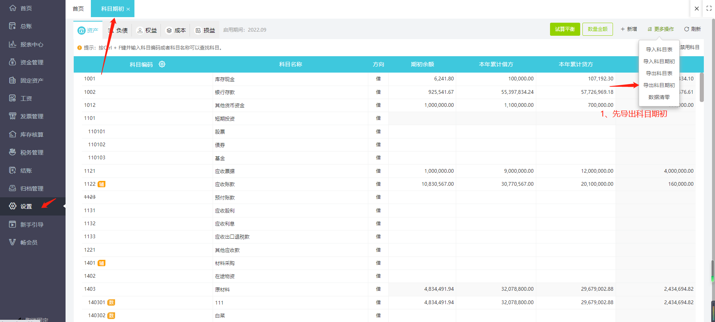715x322 pixels.
Task: Click the fullscreen icon at top right
Action: pos(709,8)
